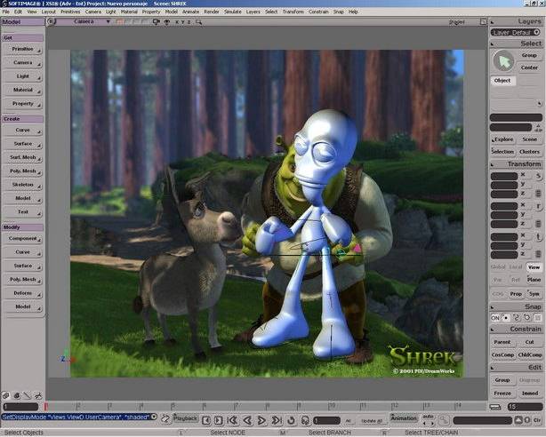Open the Animate menu

(x=191, y=12)
